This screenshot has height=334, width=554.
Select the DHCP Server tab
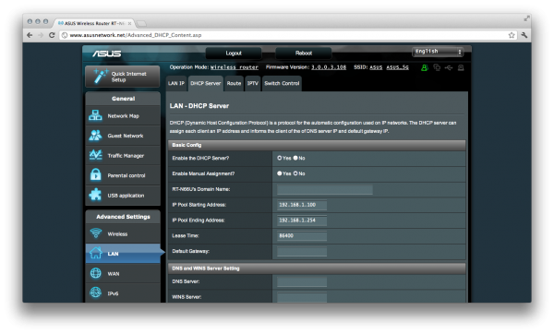coord(206,83)
